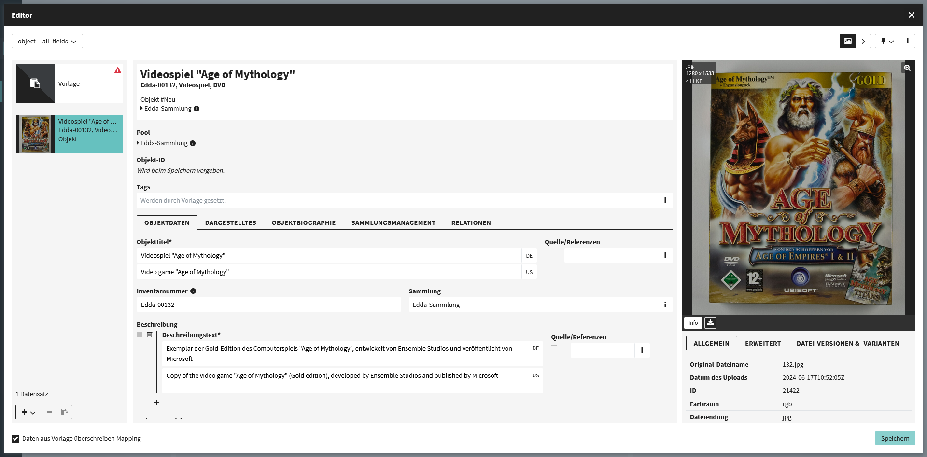Screen dimensions: 927x457
Task: Open the object__all_fields mask dropdown
Action: [x=47, y=42]
